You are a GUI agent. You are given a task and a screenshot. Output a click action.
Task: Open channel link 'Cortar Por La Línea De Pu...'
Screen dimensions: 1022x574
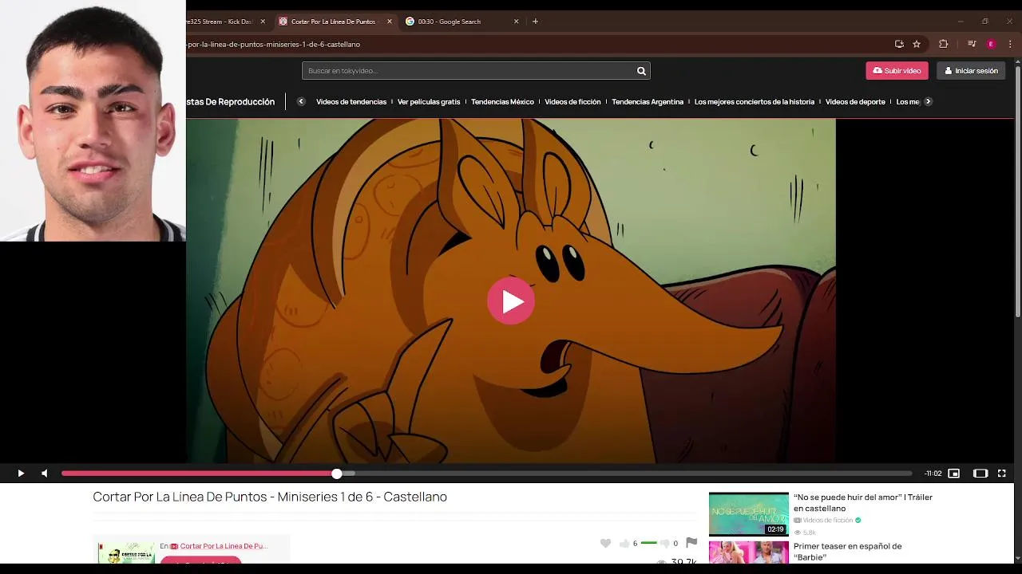point(224,546)
